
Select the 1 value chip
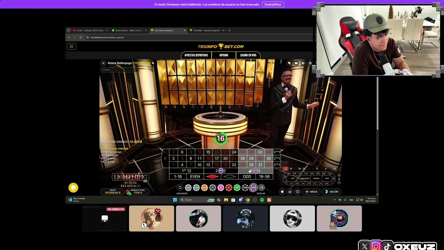tap(213, 187)
